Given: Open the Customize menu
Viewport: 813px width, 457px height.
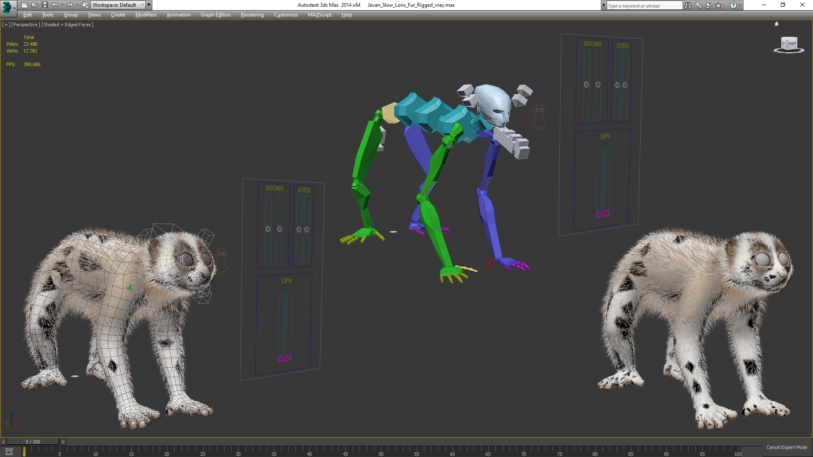Looking at the screenshot, I should pyautogui.click(x=285, y=15).
